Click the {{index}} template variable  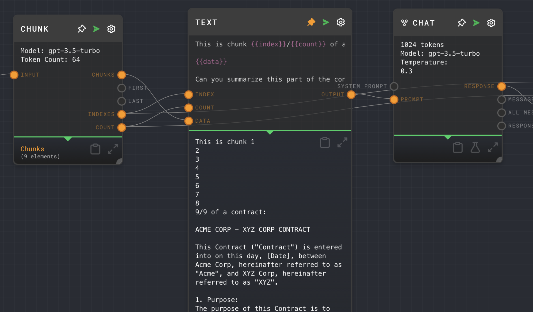(x=268, y=44)
